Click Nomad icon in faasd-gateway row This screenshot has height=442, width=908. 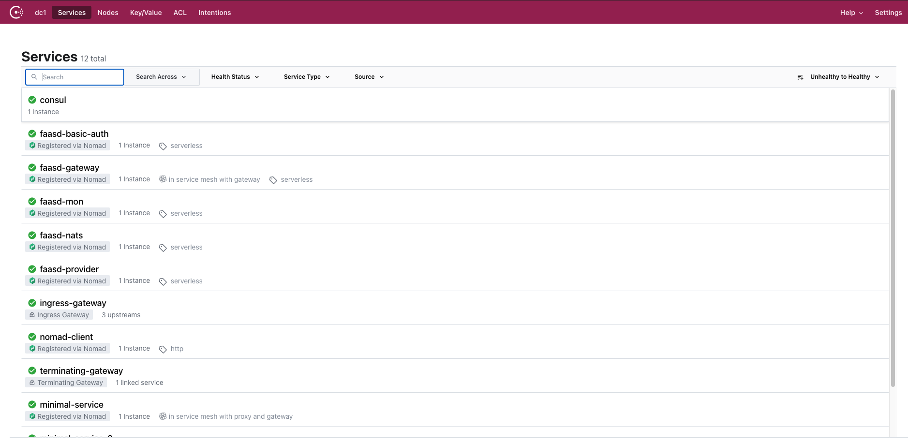32,179
